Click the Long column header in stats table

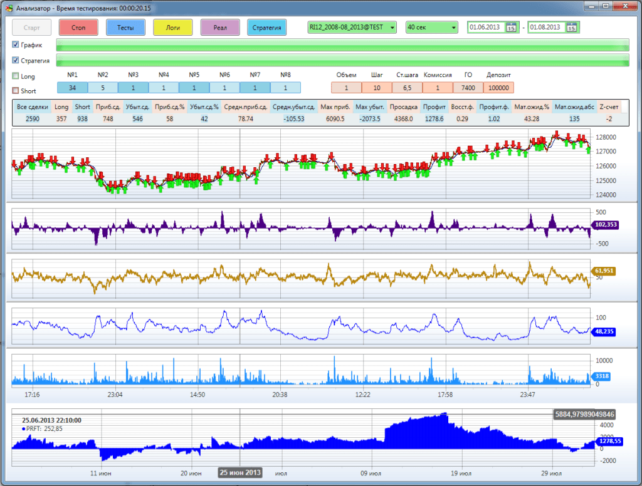pos(61,106)
